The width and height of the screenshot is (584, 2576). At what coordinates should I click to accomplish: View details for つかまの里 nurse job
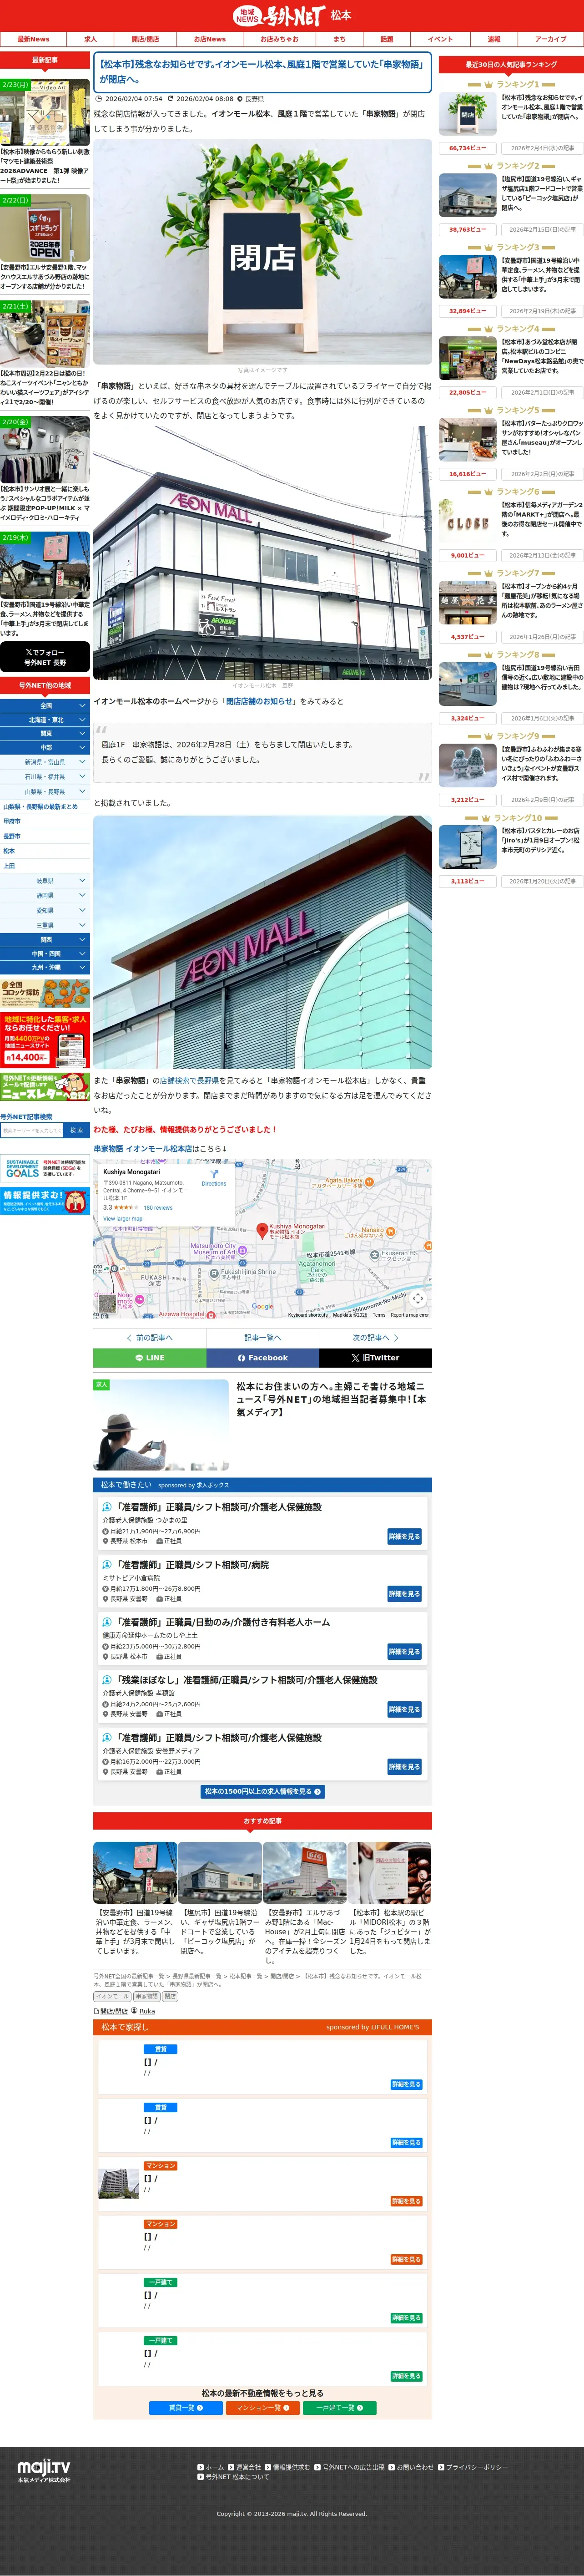405,1536
